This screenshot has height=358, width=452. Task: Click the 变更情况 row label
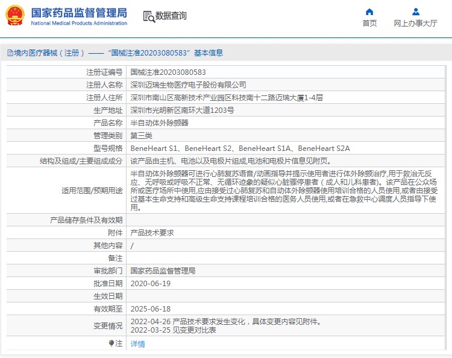(x=108, y=325)
